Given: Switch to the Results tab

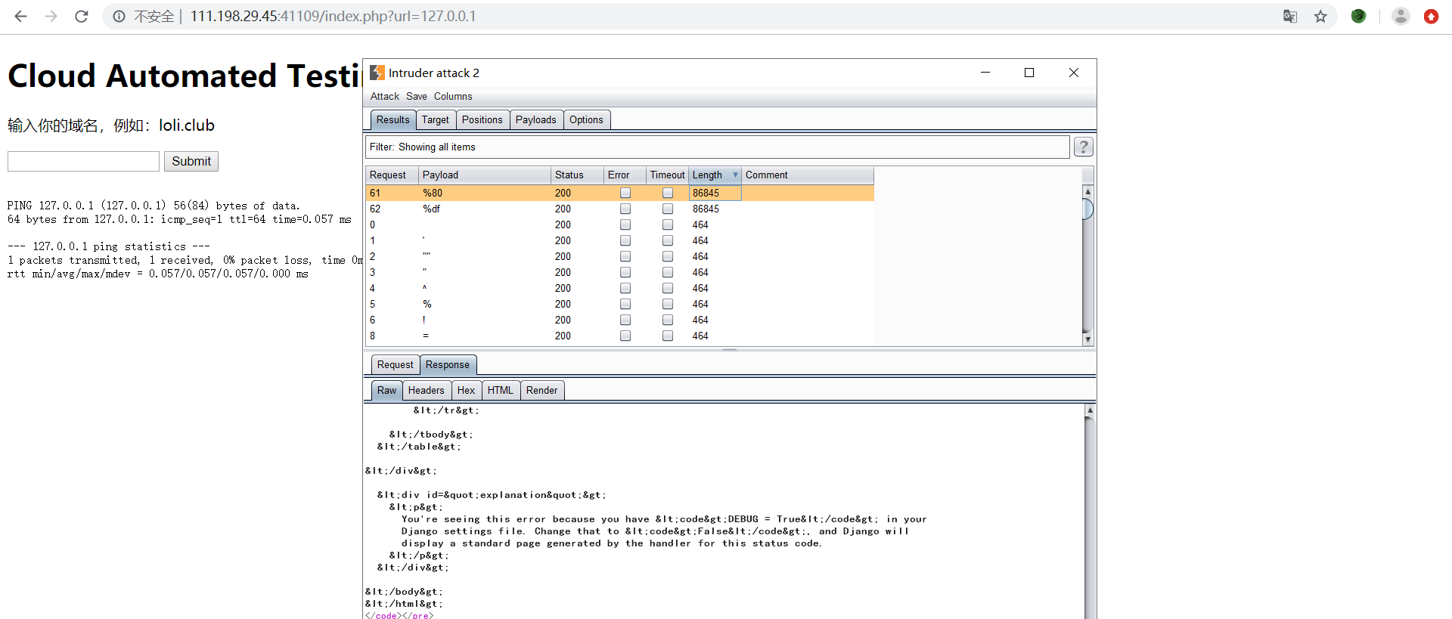Looking at the screenshot, I should coord(392,119).
